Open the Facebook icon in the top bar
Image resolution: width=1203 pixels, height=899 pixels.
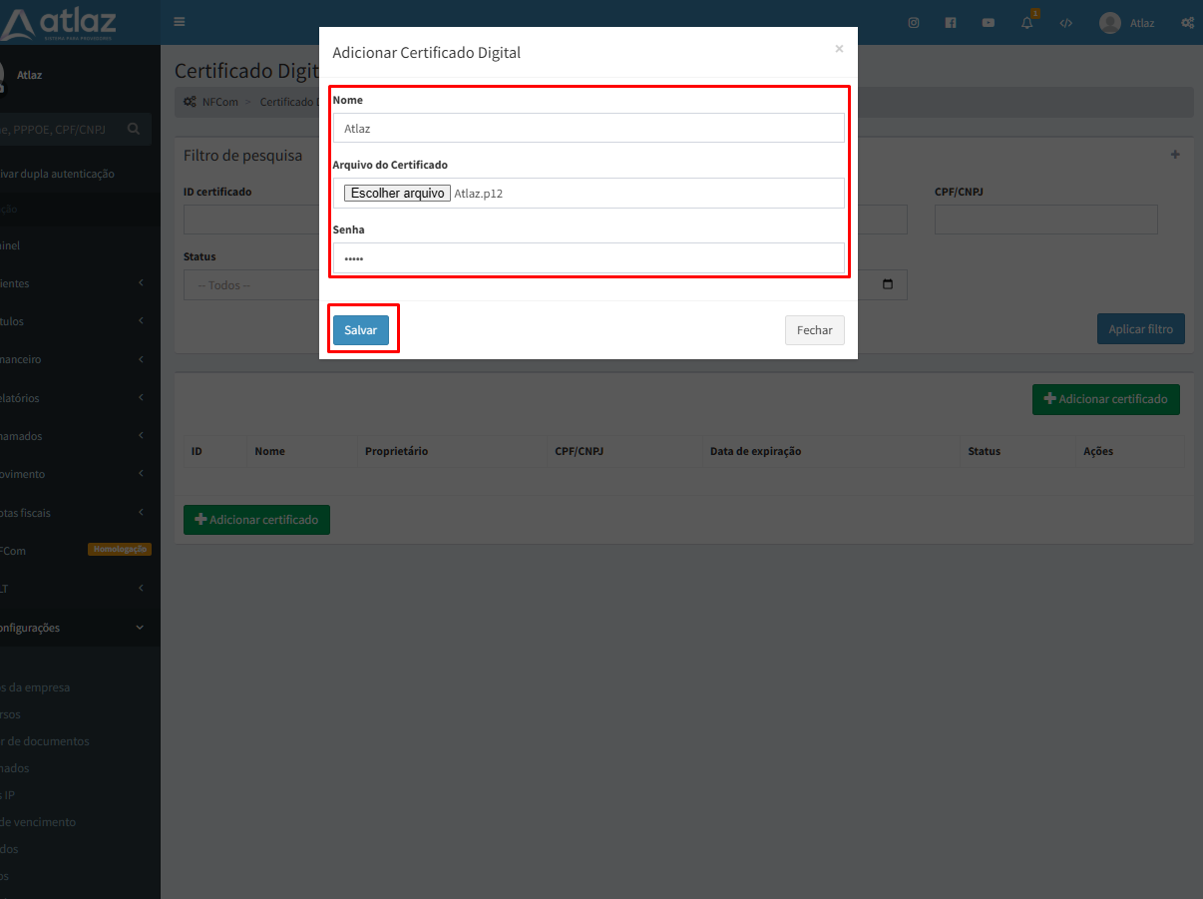[x=950, y=22]
